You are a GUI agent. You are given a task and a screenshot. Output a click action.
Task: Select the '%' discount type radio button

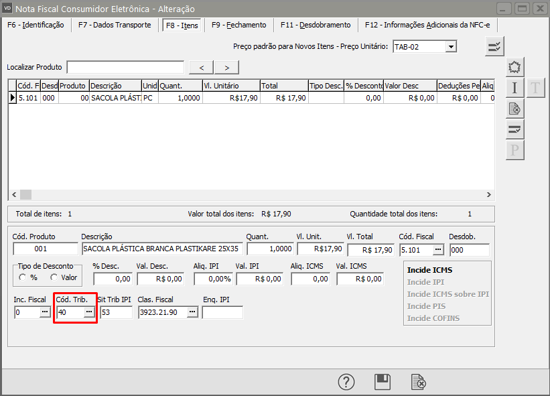point(23,277)
